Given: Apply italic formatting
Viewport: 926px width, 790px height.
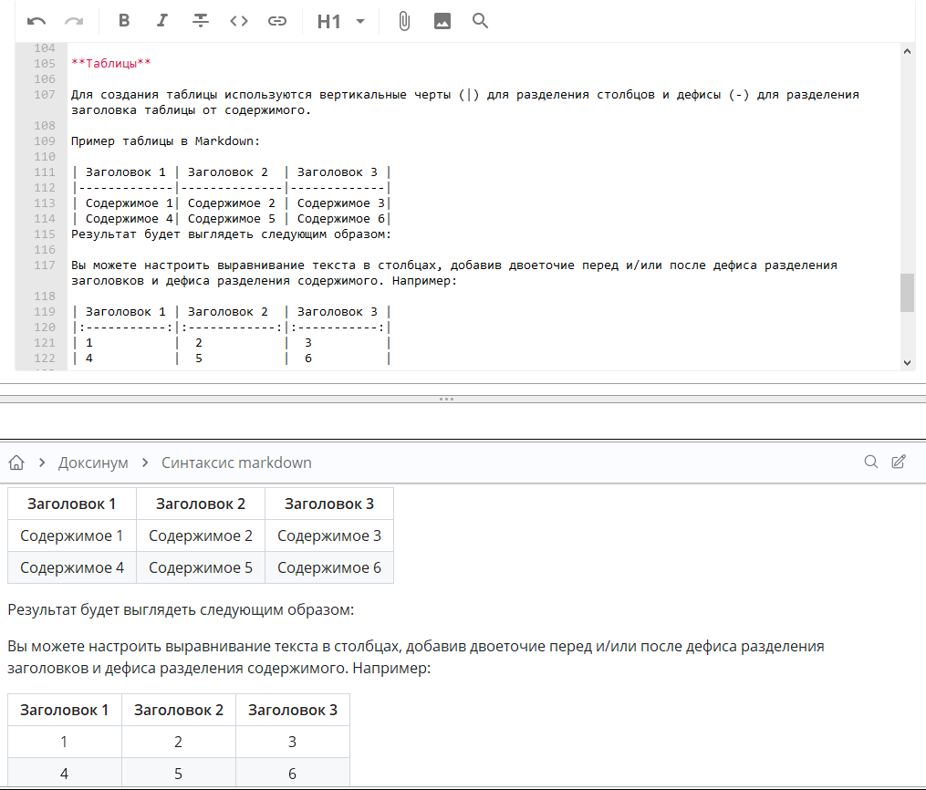Looking at the screenshot, I should click(x=162, y=21).
